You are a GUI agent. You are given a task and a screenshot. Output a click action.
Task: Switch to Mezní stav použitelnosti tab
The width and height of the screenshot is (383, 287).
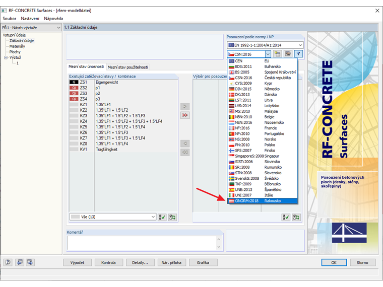point(127,67)
